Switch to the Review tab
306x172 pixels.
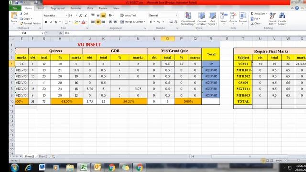click(x=103, y=8)
